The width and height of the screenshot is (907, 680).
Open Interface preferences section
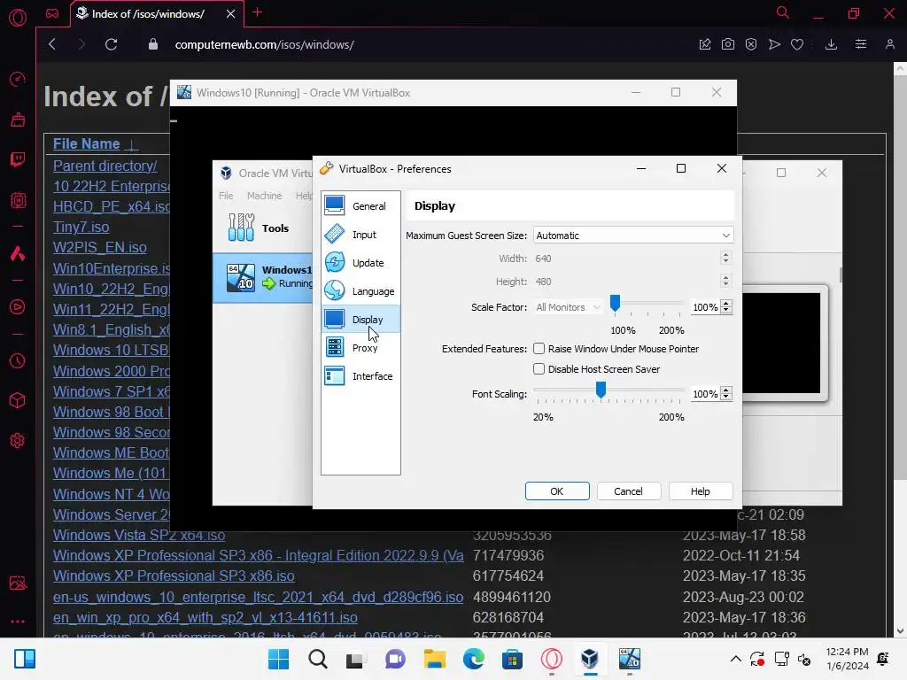pyautogui.click(x=360, y=375)
